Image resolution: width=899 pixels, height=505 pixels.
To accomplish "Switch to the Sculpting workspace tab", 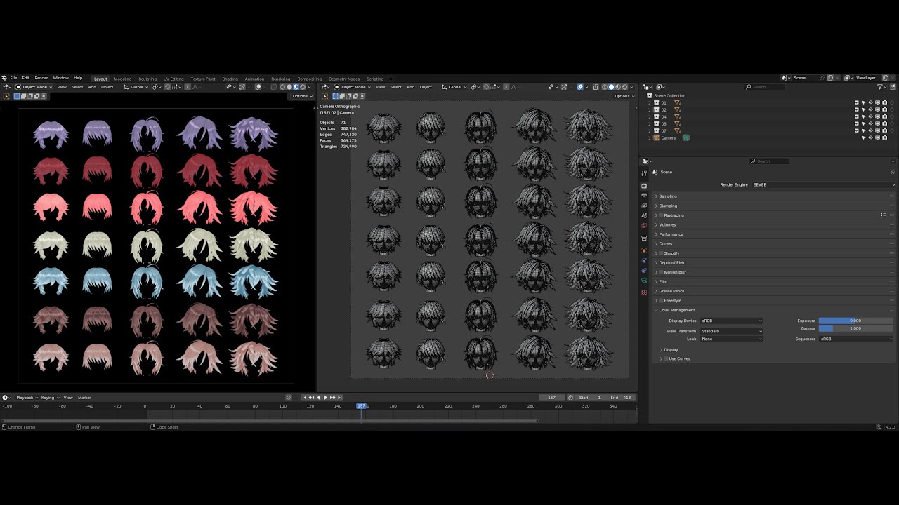I will (147, 79).
